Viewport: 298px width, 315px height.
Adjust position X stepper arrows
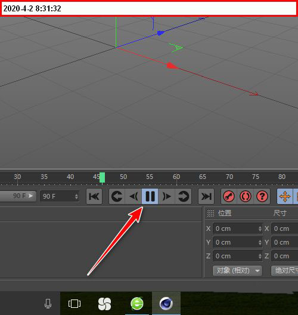260,228
